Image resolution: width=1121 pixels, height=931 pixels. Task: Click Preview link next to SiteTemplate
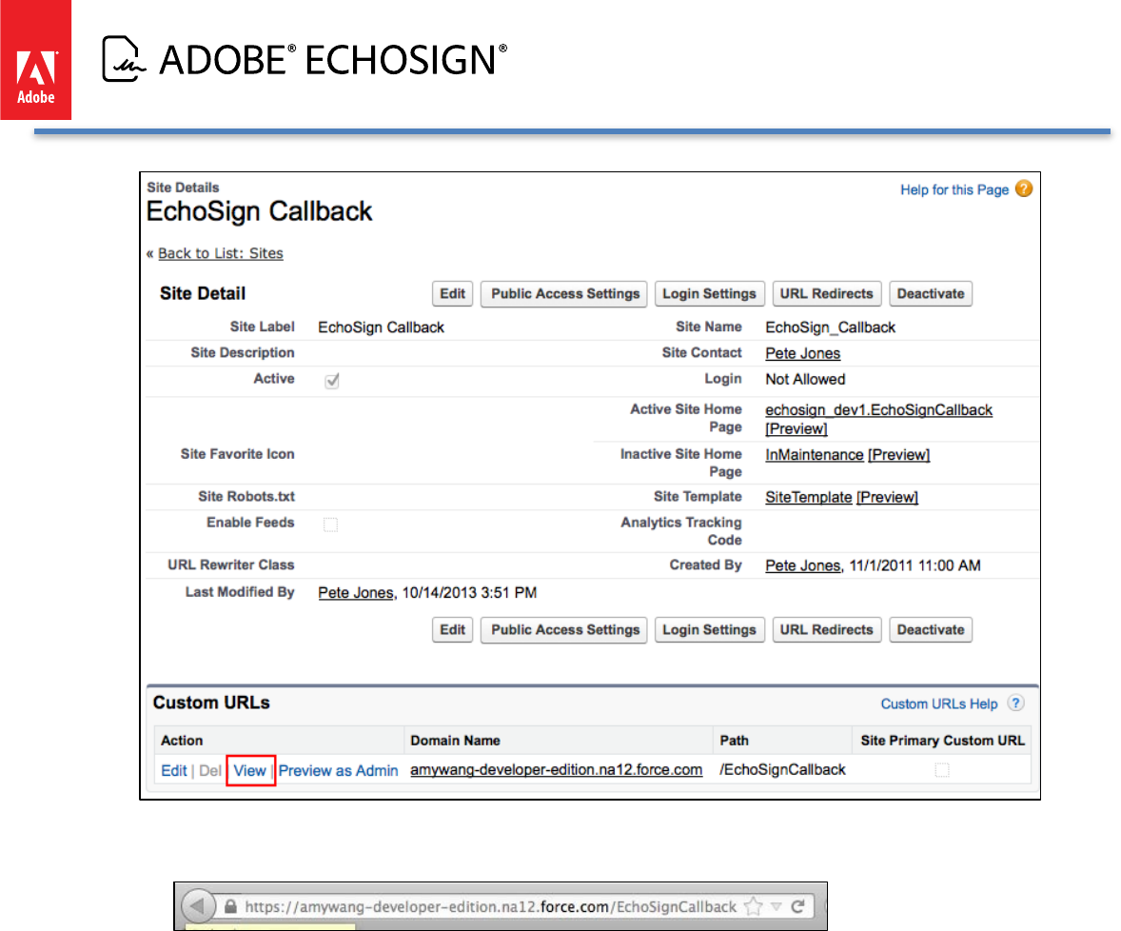pyautogui.click(x=887, y=497)
